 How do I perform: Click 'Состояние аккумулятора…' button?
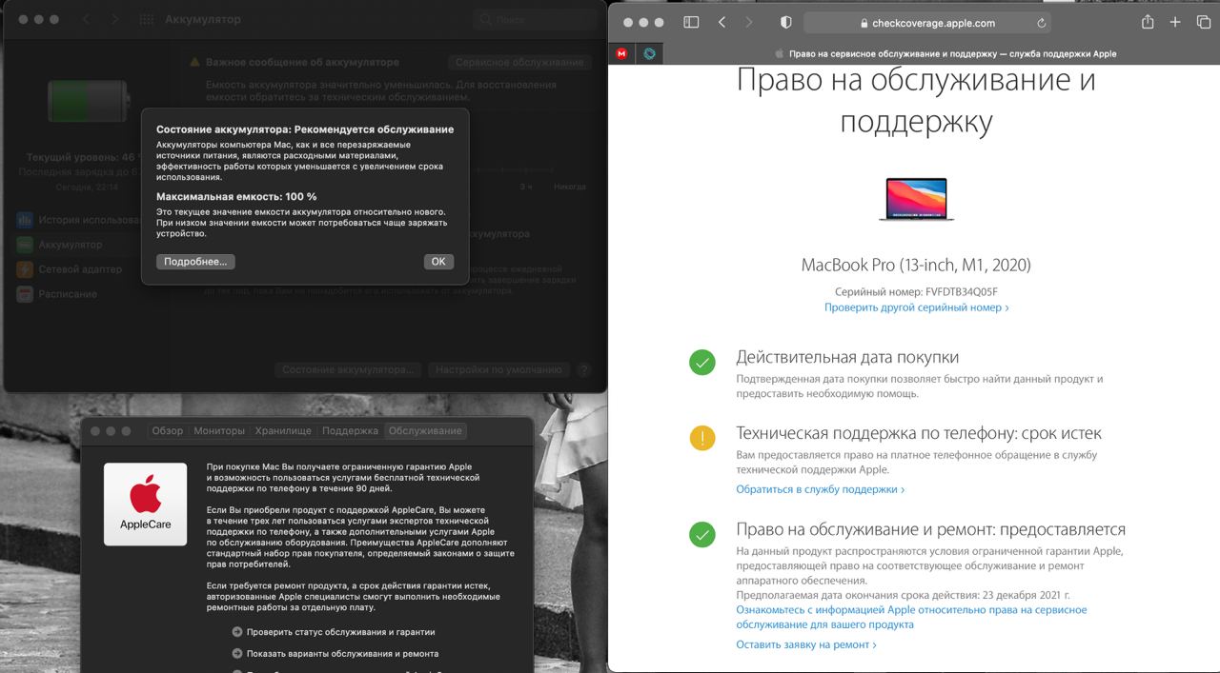coord(349,369)
